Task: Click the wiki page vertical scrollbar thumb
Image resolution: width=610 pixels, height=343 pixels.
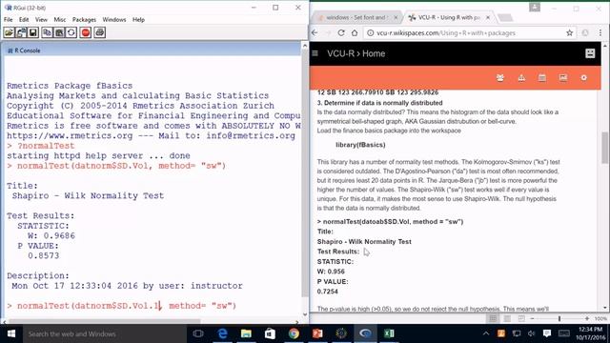Action: (604, 148)
